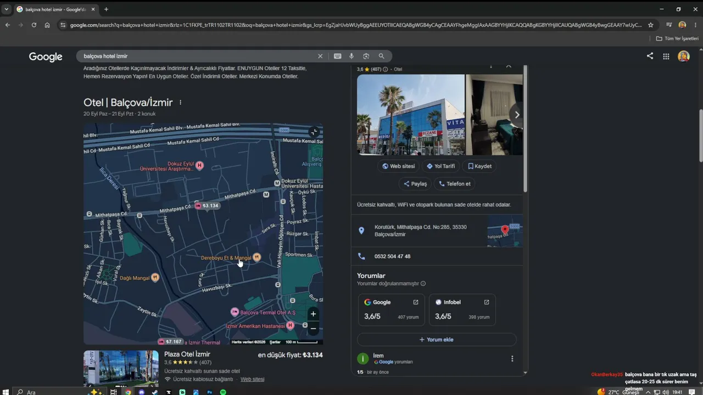Start a voice search with the microphone
Viewport: 703px width, 395px height.
click(x=351, y=56)
